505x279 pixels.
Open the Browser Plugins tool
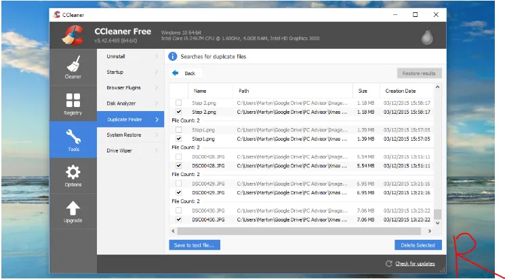(130, 87)
